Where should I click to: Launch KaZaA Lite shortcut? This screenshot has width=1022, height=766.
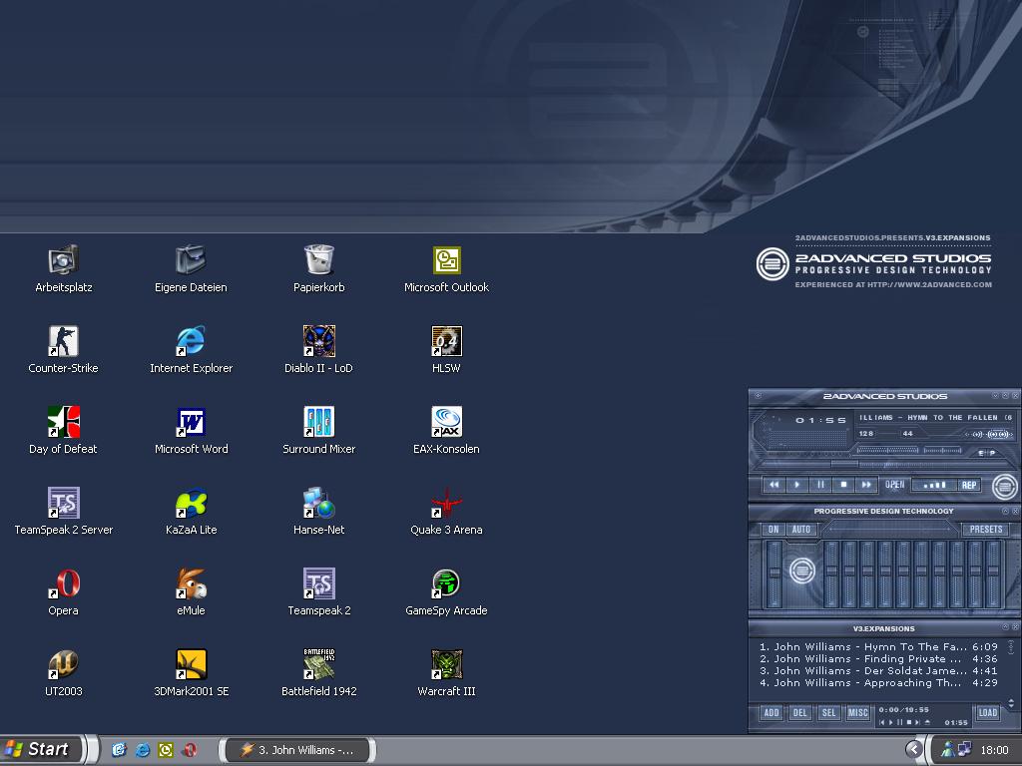tap(191, 511)
